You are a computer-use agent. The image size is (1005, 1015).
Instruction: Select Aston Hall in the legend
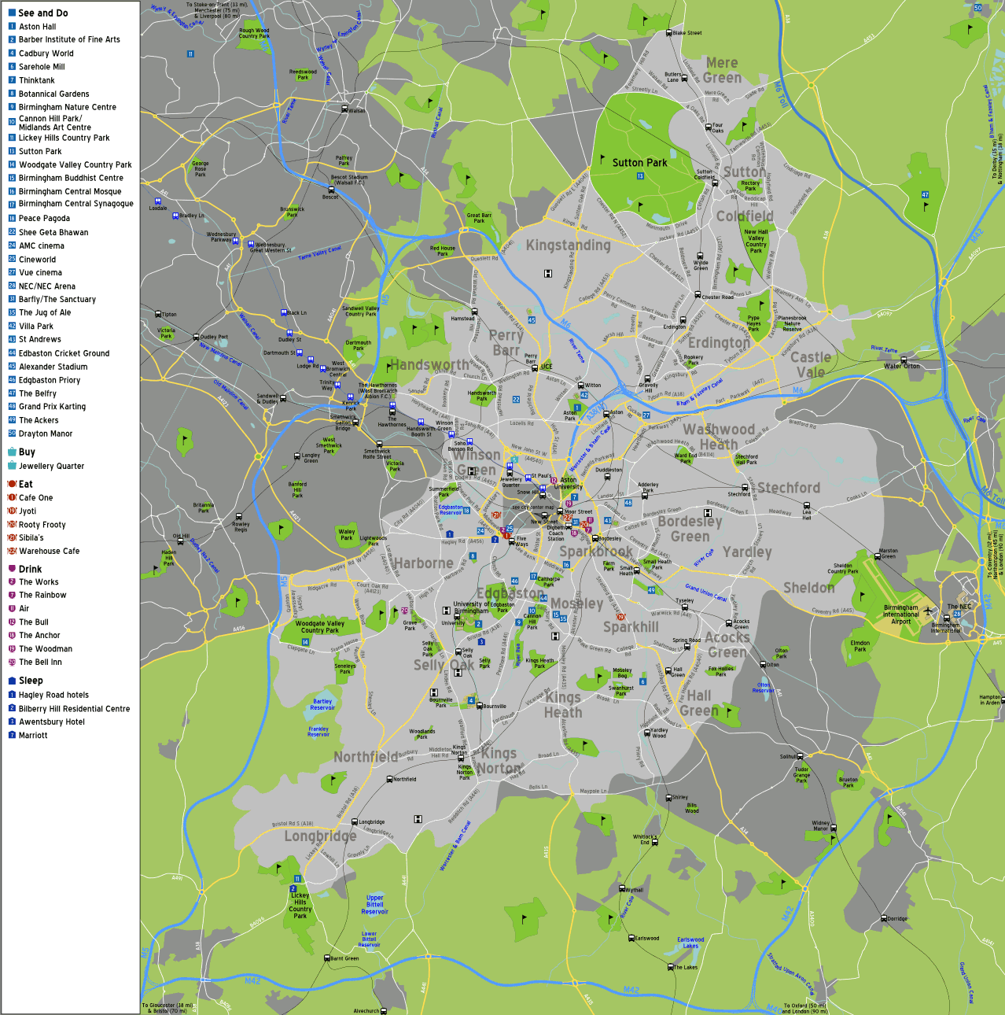point(37,27)
